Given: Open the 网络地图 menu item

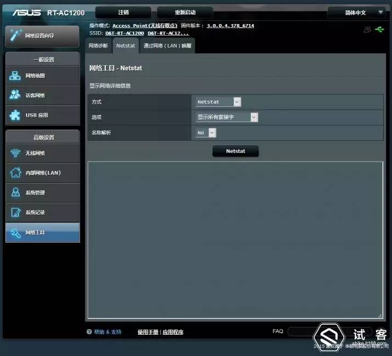Looking at the screenshot, I should [x=43, y=76].
